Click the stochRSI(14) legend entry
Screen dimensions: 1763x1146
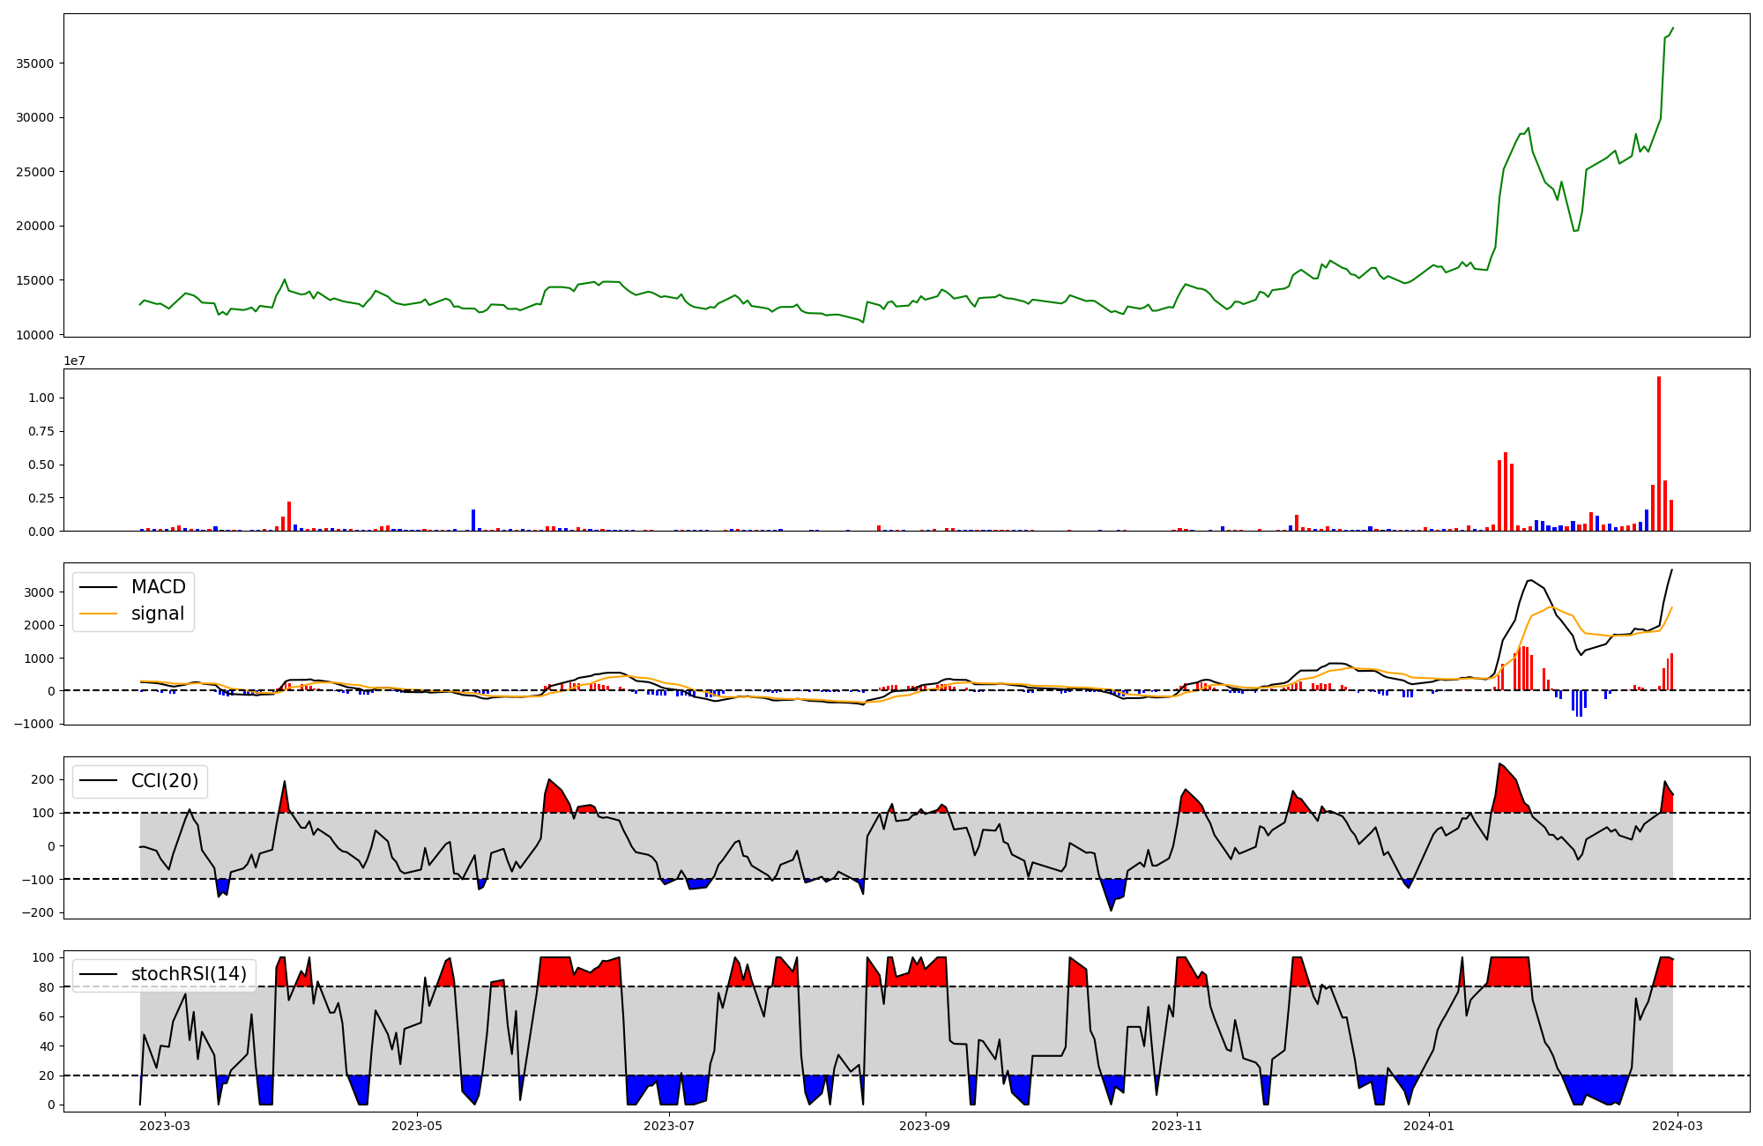pos(189,974)
